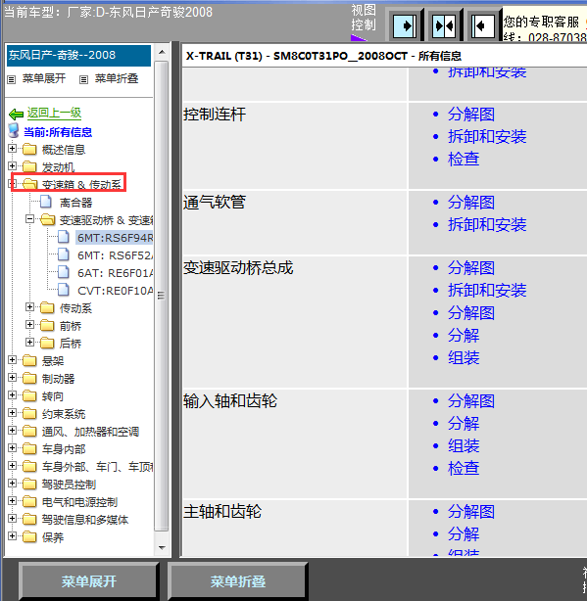The image size is (587, 601).
Task: Click the bottom 菜单折叠 button
Action: pos(237,581)
